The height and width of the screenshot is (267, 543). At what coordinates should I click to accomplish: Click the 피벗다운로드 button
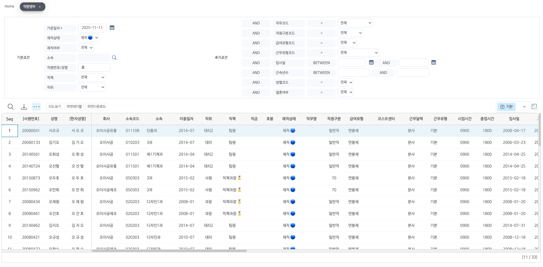point(96,107)
